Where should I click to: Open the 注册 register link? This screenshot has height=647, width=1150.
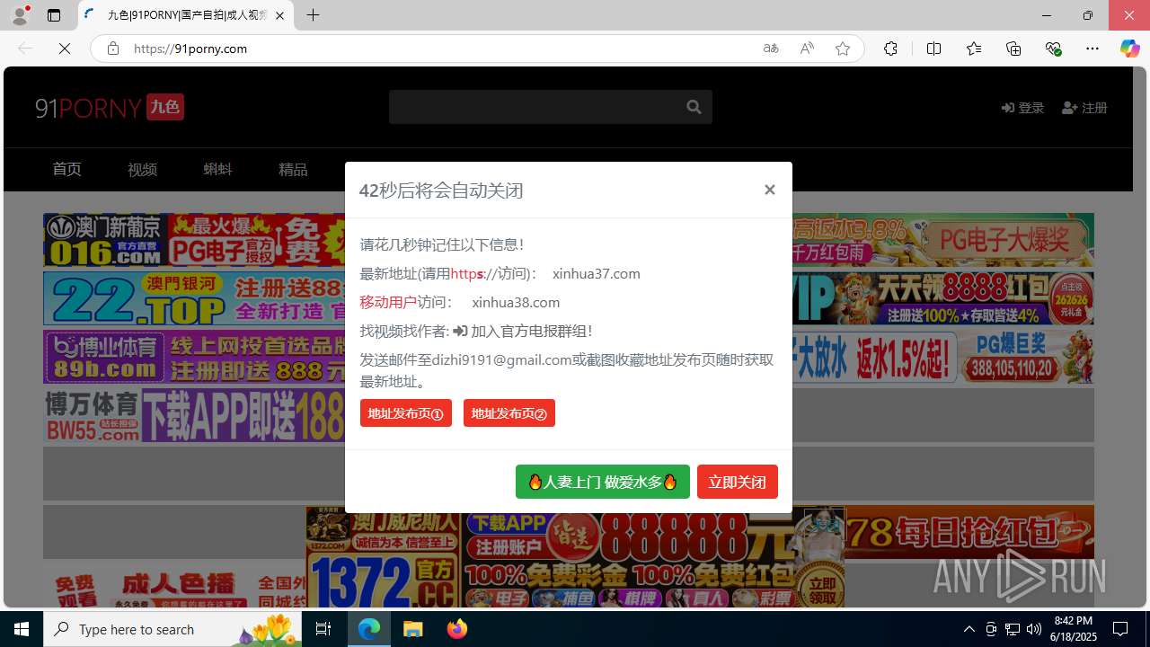coord(1084,108)
